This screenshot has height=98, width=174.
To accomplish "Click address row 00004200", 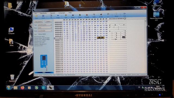I will 59,70.
